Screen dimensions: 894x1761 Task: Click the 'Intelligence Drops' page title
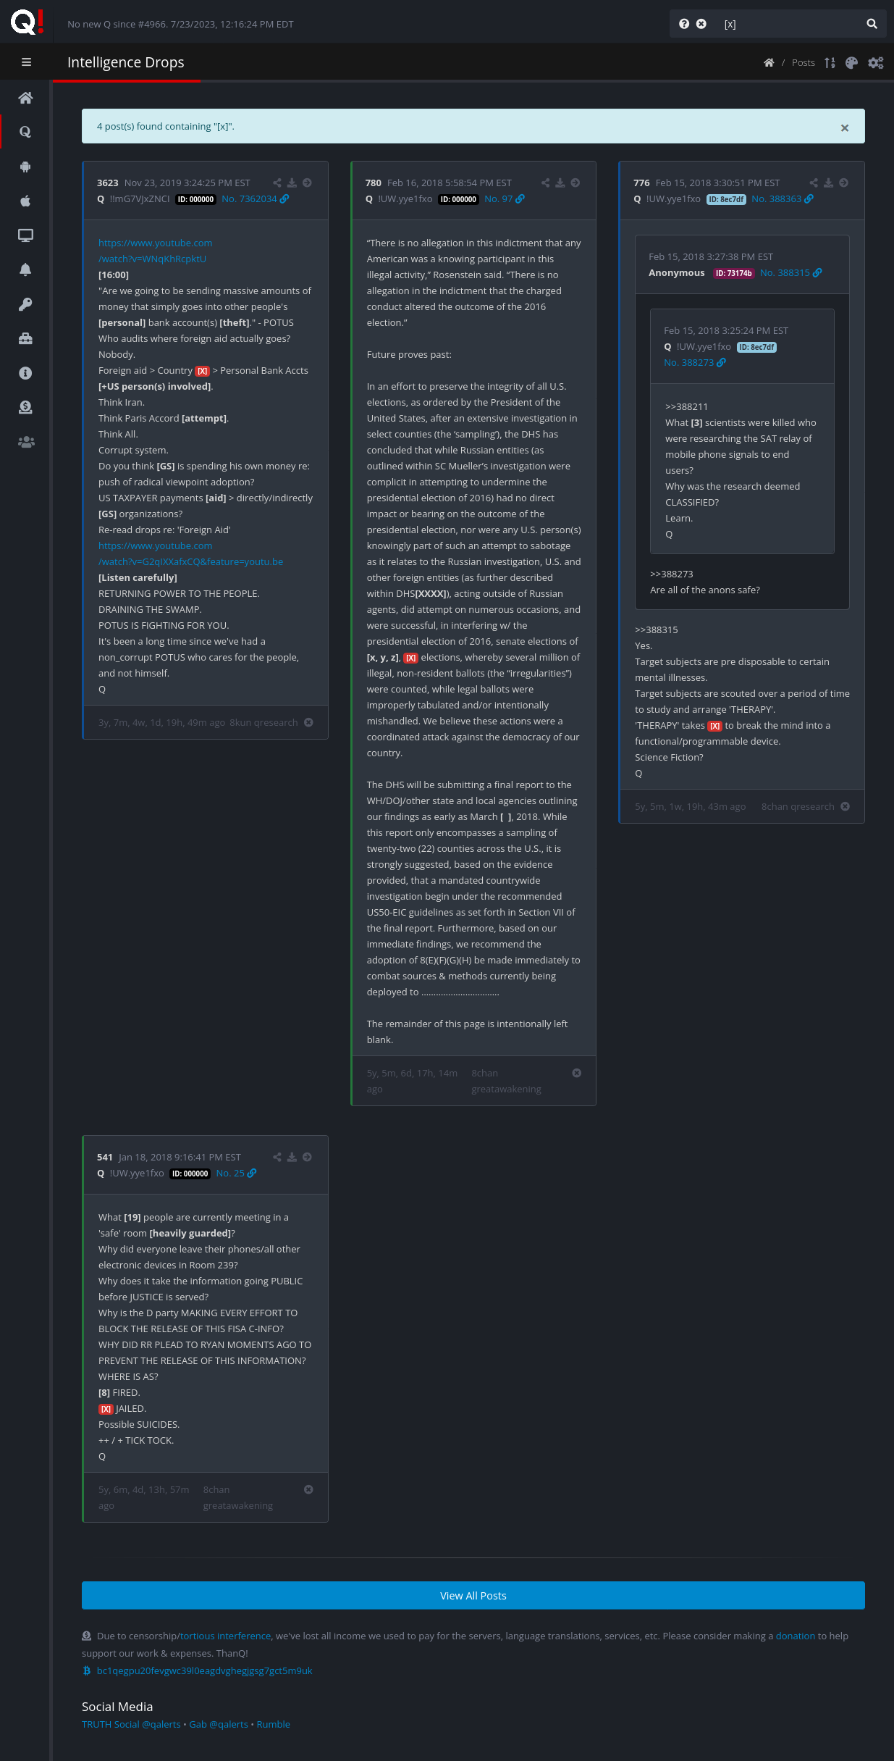tap(126, 62)
